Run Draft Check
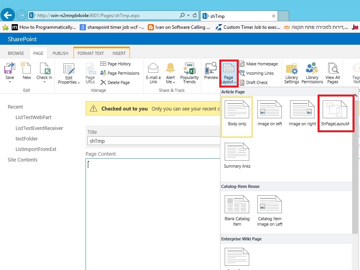This screenshot has width=360, height=270. point(253,82)
